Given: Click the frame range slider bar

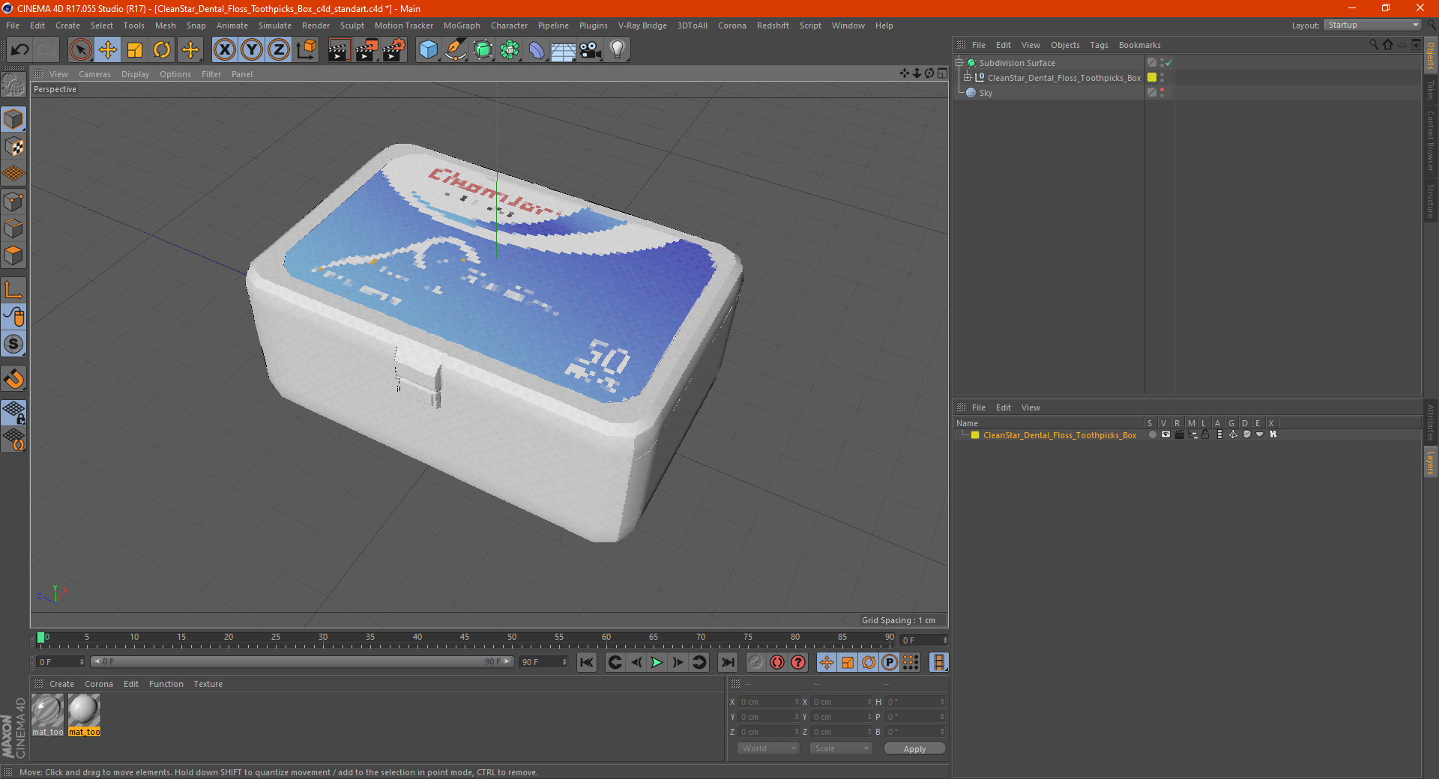Looking at the screenshot, I should pos(302,662).
